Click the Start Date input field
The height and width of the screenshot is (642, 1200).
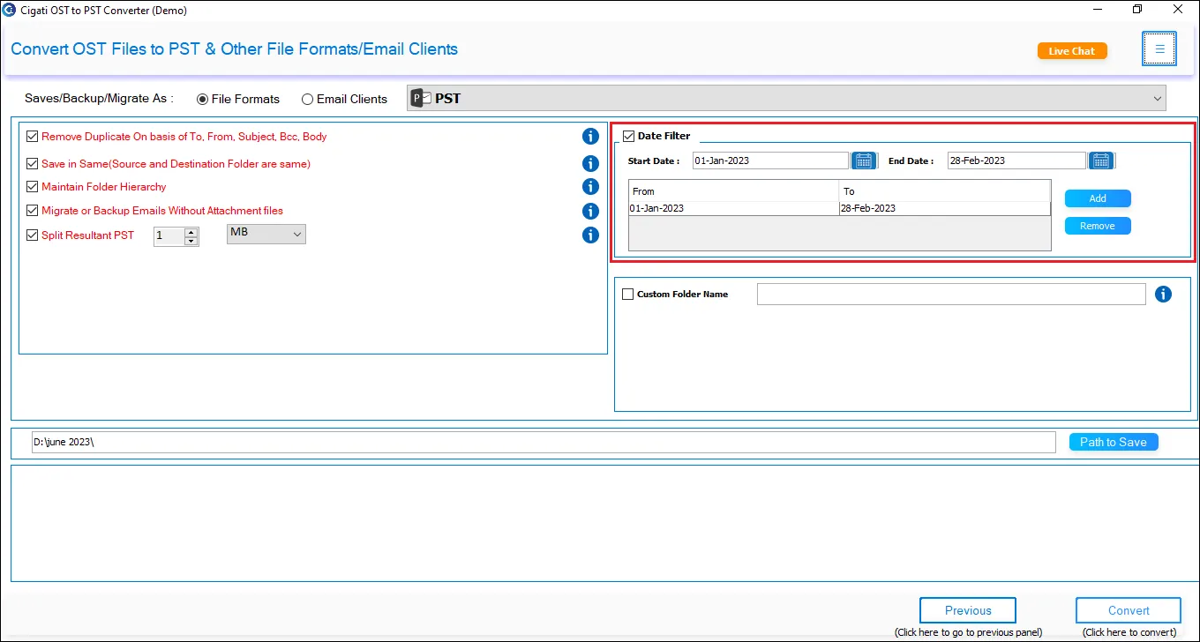point(770,160)
